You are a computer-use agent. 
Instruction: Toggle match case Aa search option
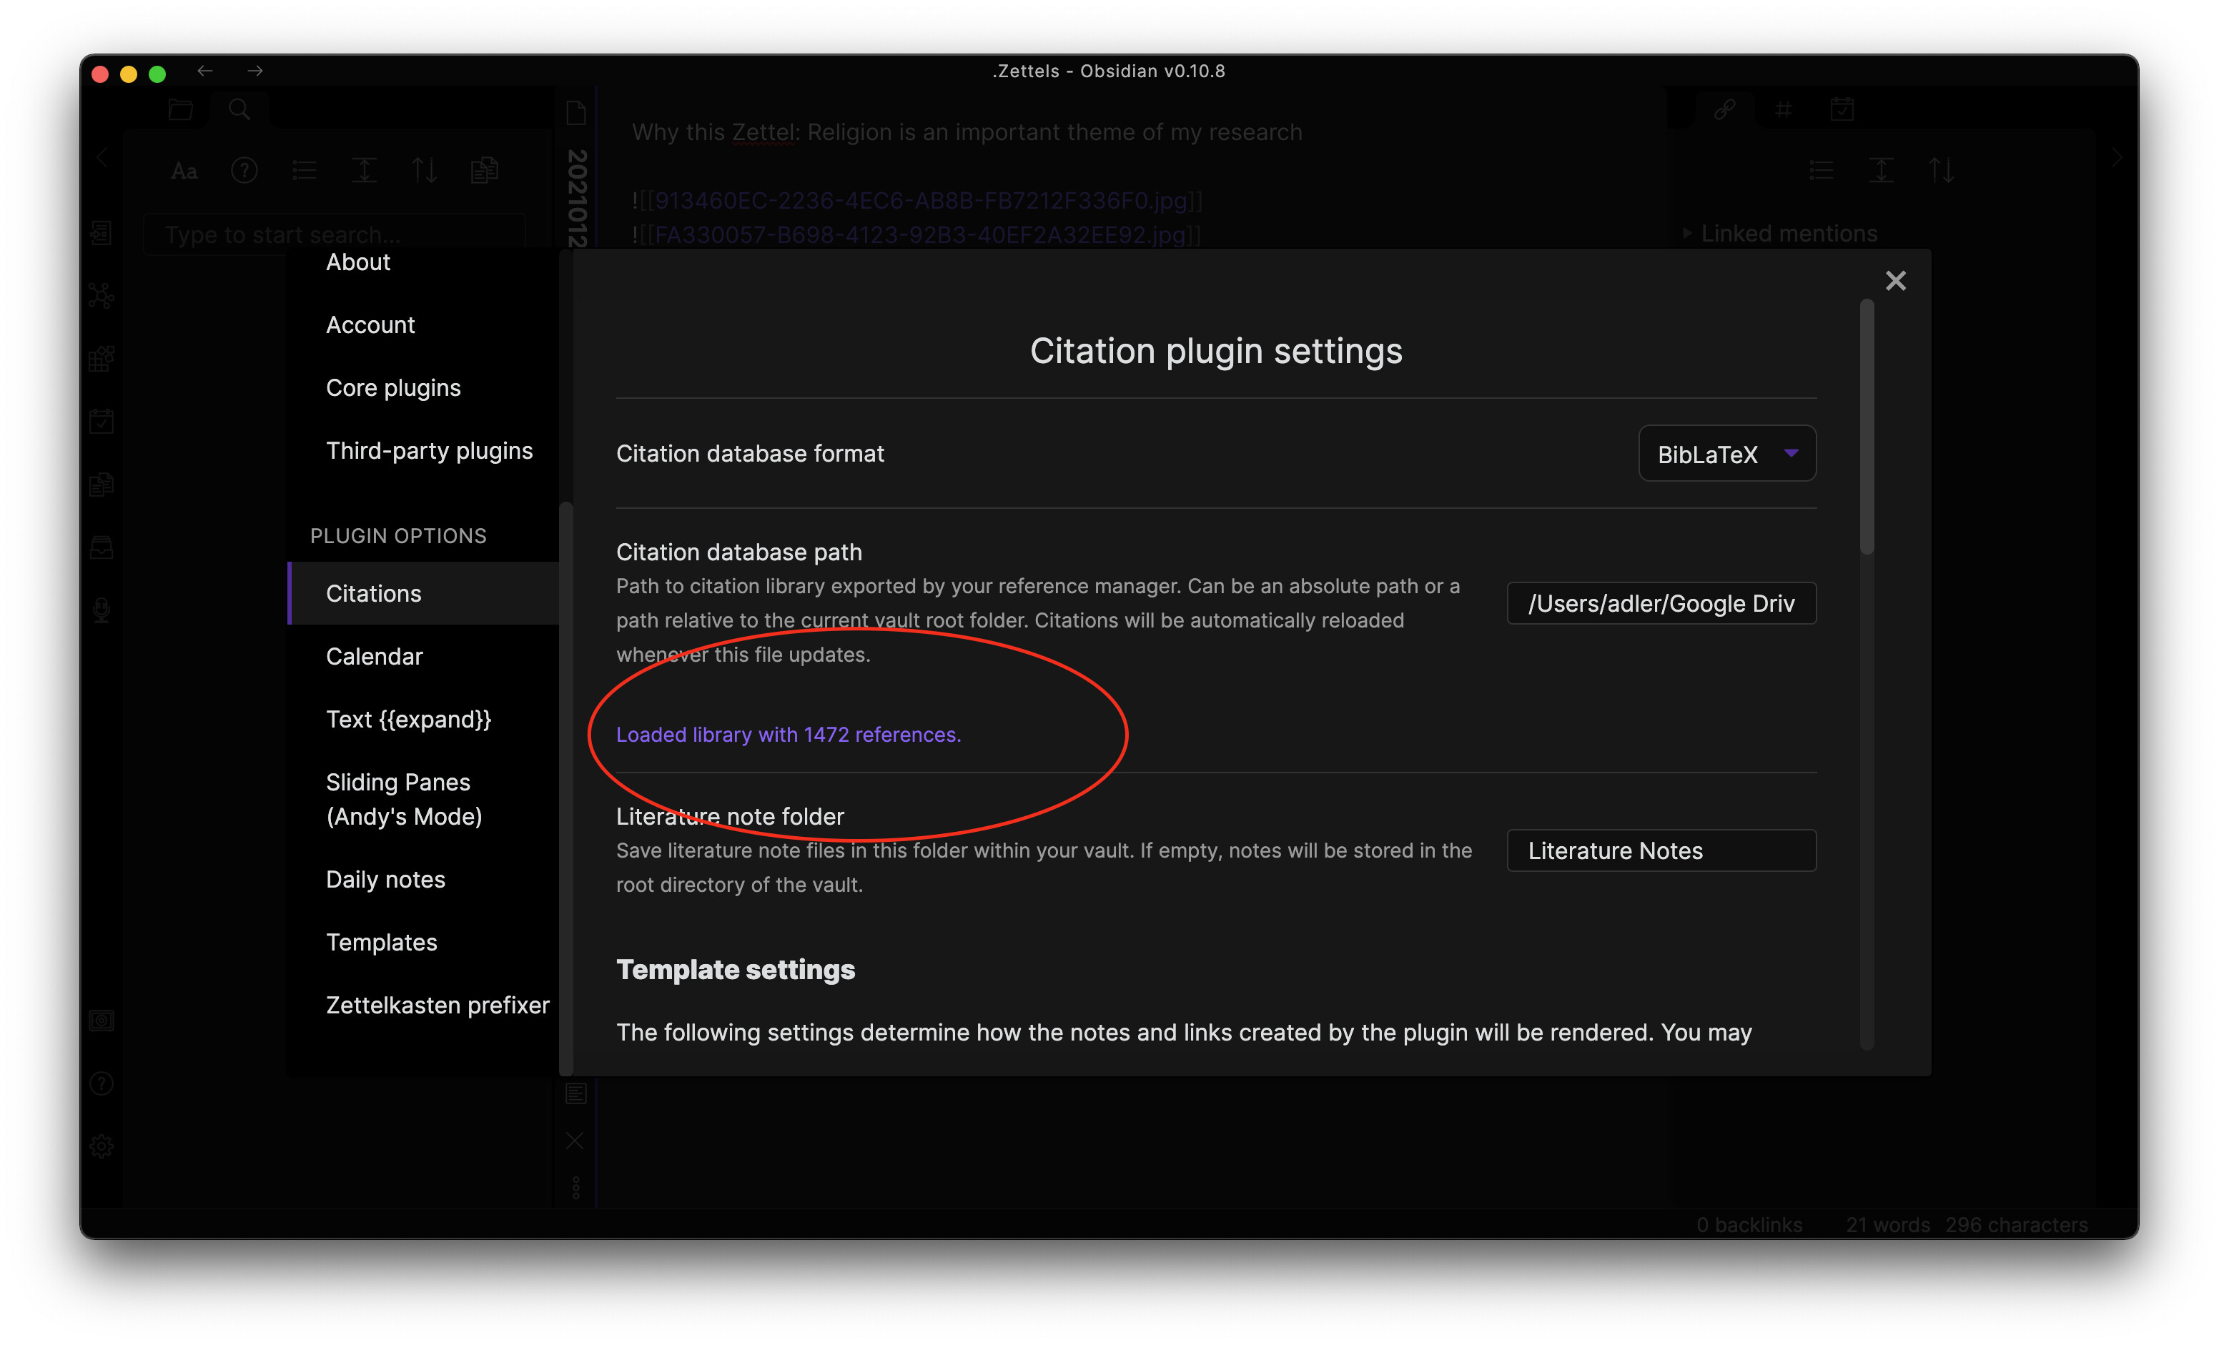click(x=184, y=170)
